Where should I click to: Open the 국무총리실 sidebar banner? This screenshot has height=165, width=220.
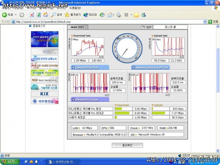point(44,101)
